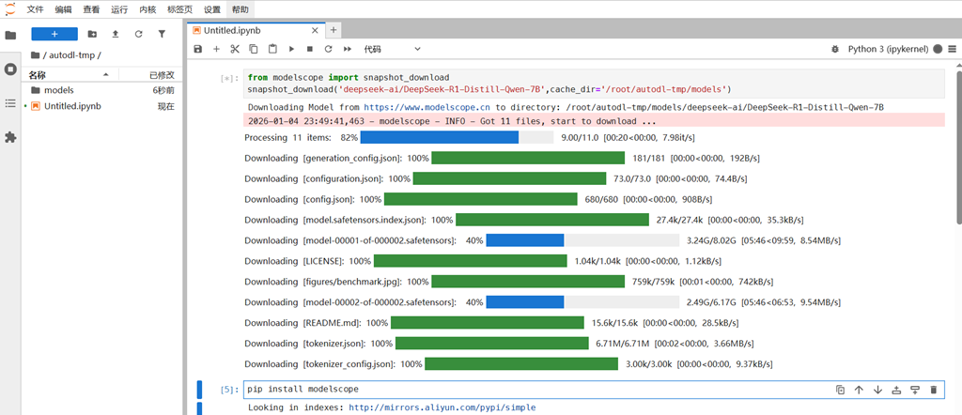Select the Untitled.ipynb notebook tab
962x415 pixels.
(x=256, y=29)
